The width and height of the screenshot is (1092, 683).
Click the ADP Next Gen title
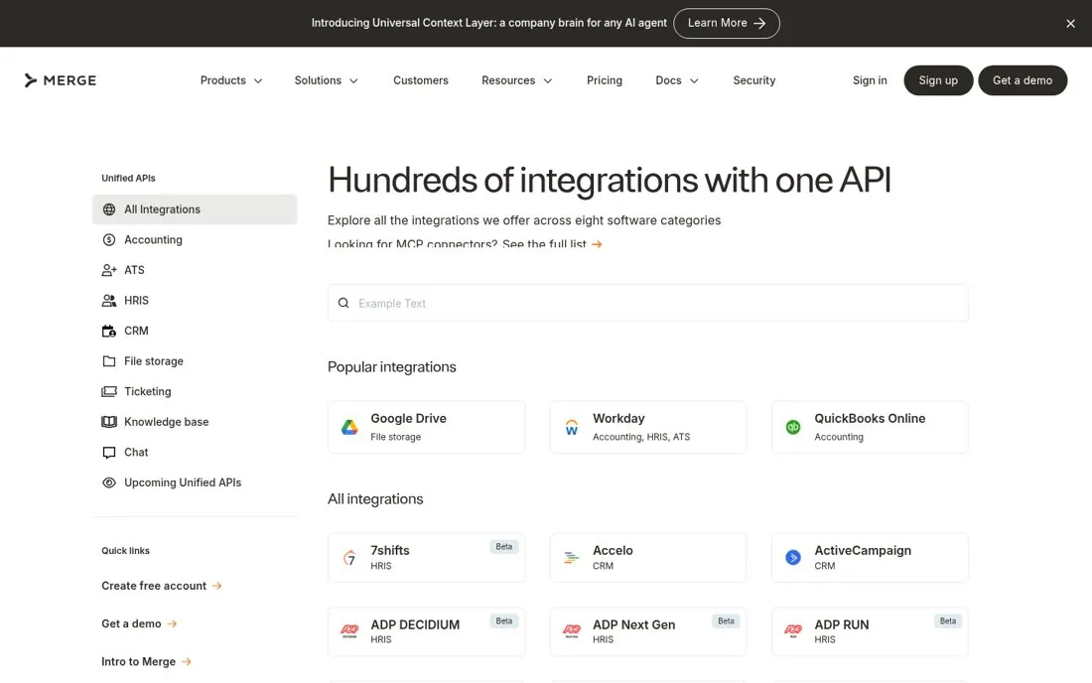[x=633, y=625]
